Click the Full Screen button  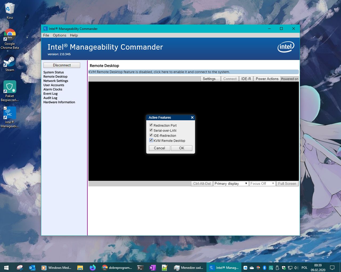point(287,183)
